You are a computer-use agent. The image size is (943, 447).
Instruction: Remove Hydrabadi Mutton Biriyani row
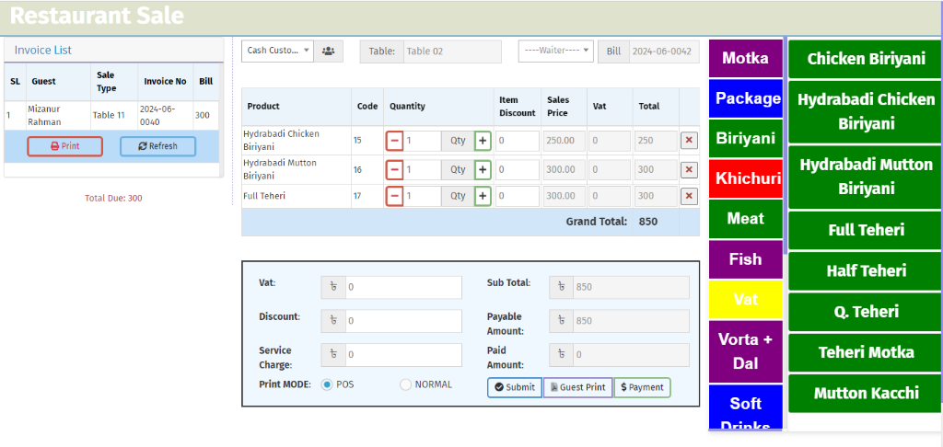pos(689,170)
